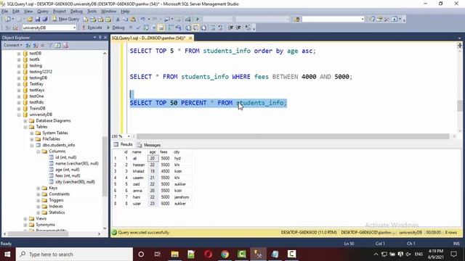Click the Increase Indent toolbar icon
The image size is (465, 261).
[x=238, y=28]
